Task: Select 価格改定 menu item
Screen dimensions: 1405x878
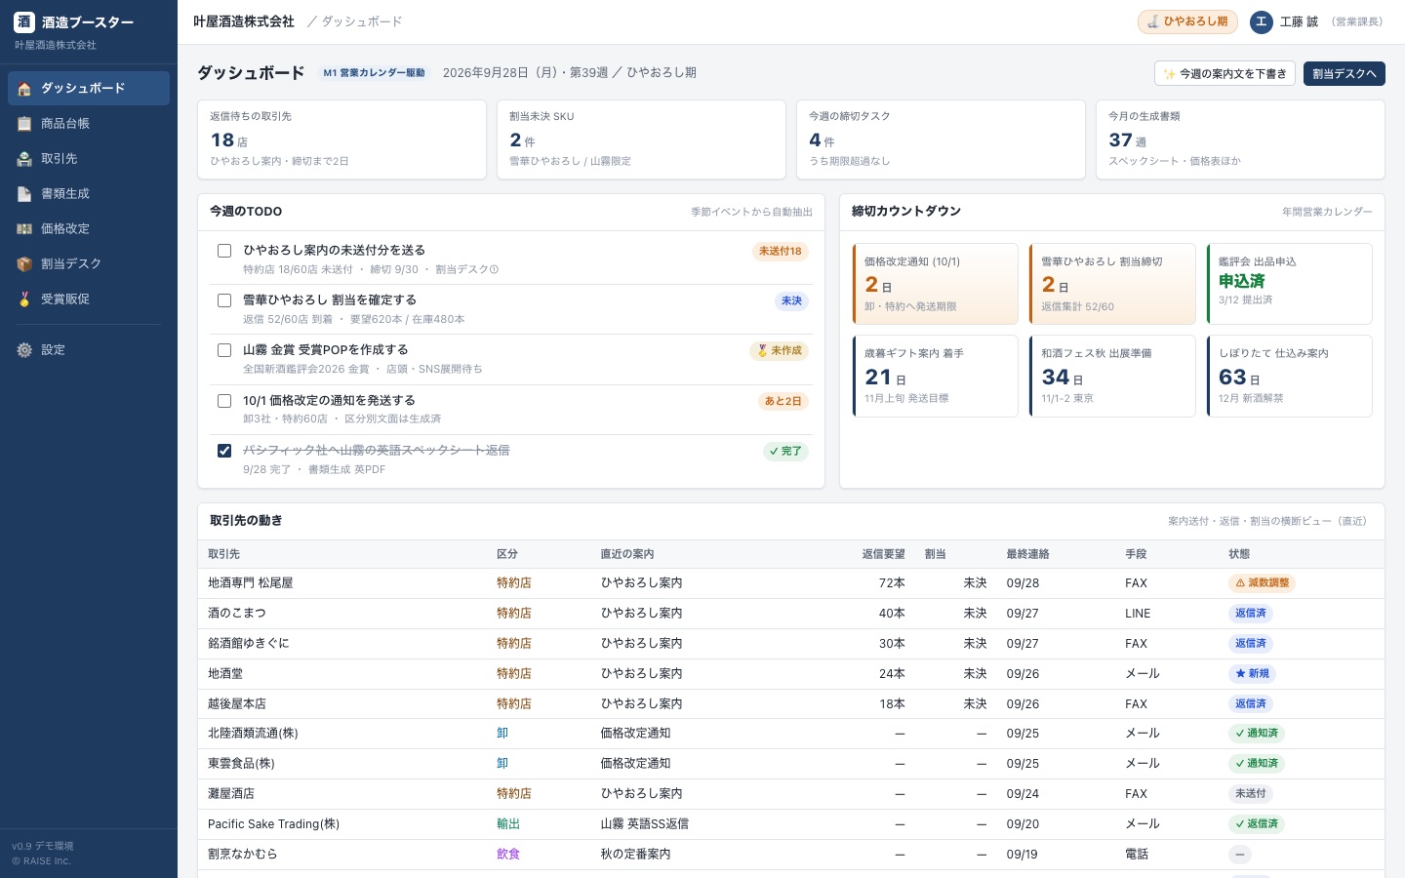Action: coord(89,229)
